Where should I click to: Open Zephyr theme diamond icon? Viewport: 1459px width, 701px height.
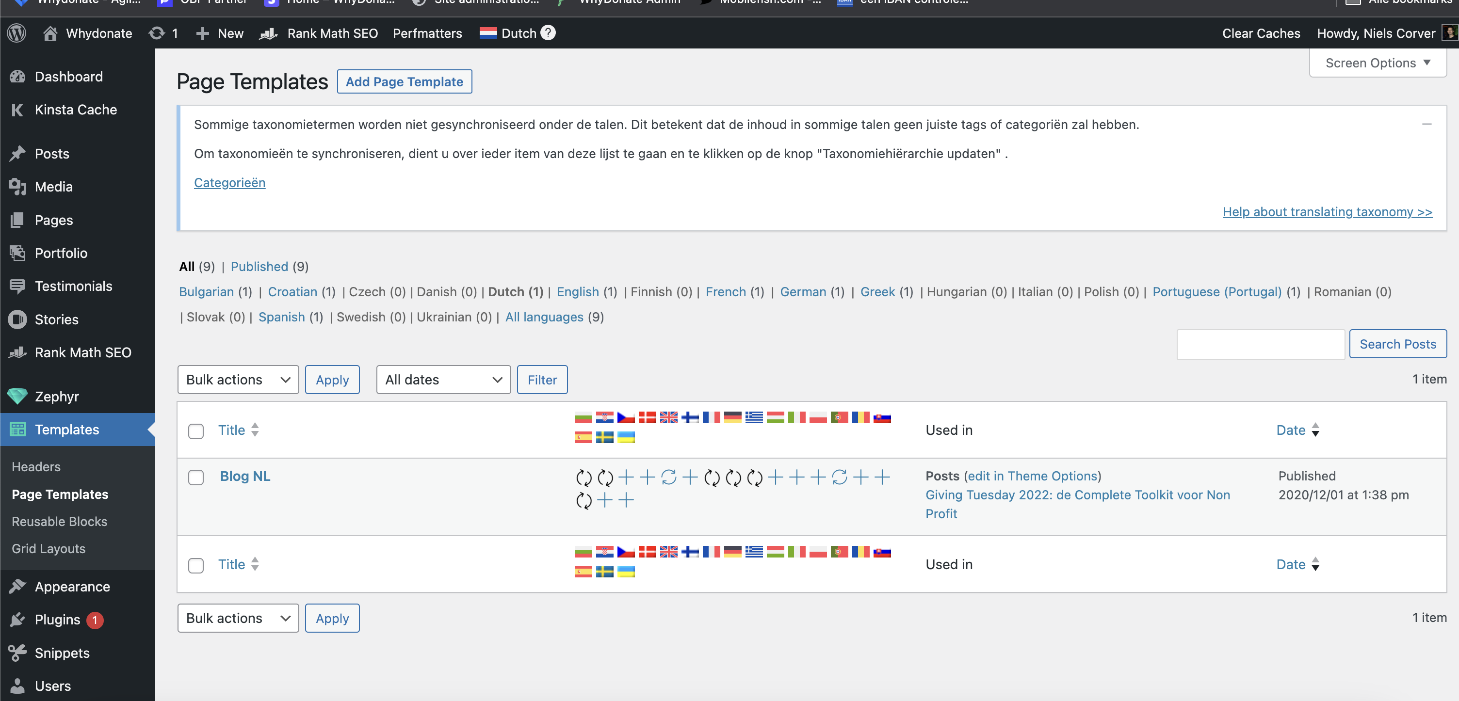pos(17,397)
